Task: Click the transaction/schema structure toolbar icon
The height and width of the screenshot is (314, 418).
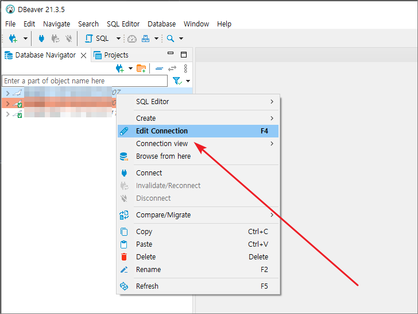Action: (x=146, y=39)
